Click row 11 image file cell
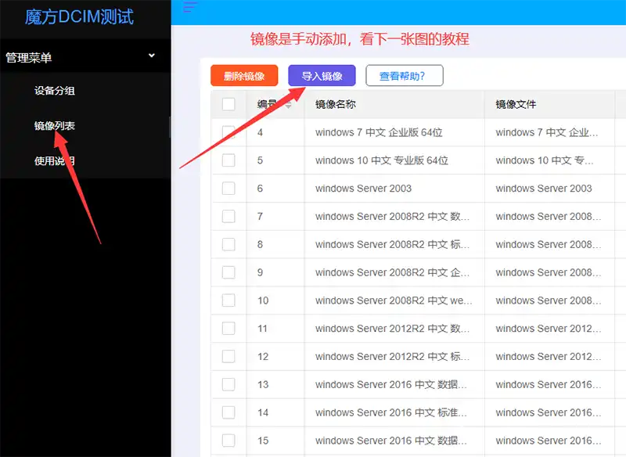The height and width of the screenshot is (457, 626). 549,329
